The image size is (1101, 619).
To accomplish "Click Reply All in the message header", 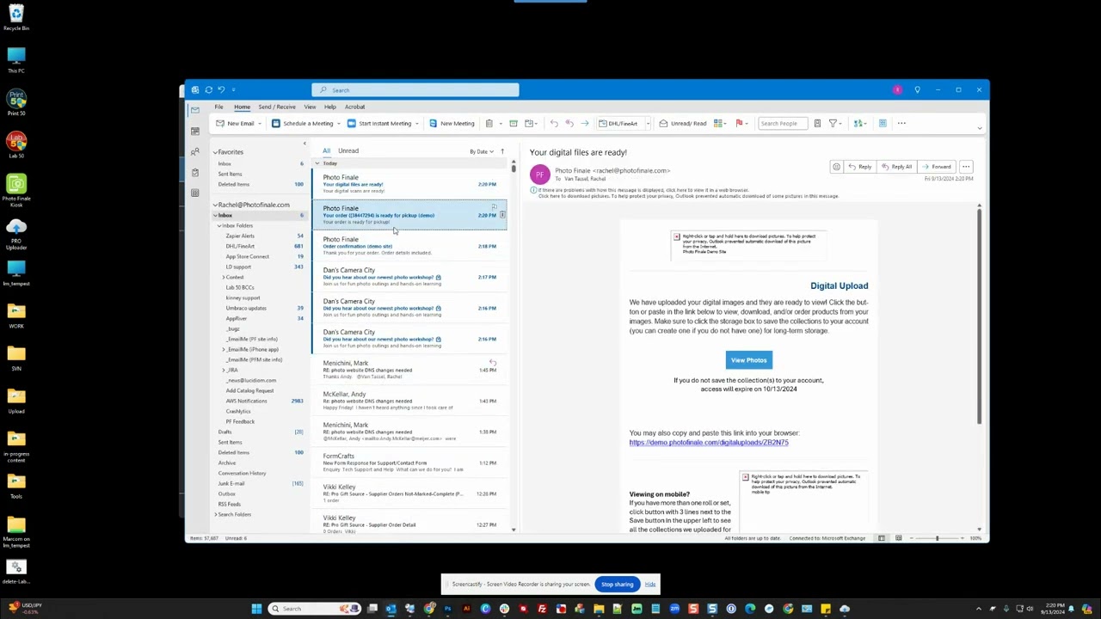I will (896, 167).
